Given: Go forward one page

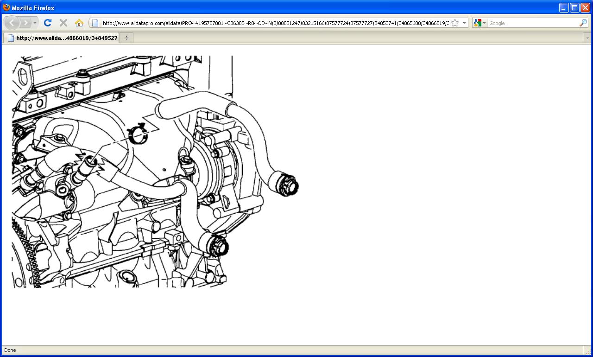Looking at the screenshot, I should click(x=25, y=23).
